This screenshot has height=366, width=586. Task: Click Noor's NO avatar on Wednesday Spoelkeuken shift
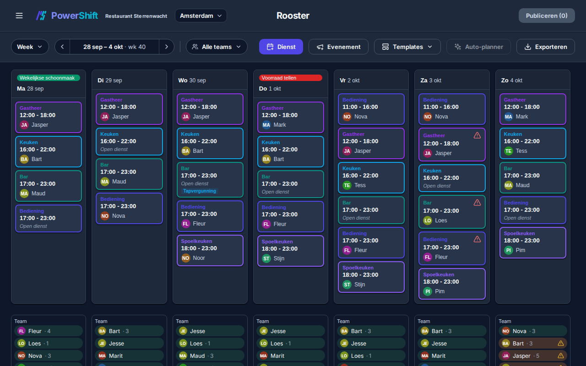[185, 258]
